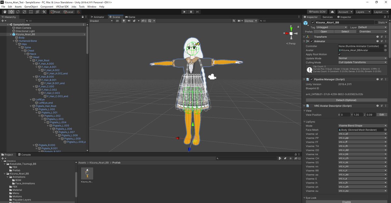Screen dimensions: 391x203
Task: Open the Layout dropdown
Action: tap(381, 12)
